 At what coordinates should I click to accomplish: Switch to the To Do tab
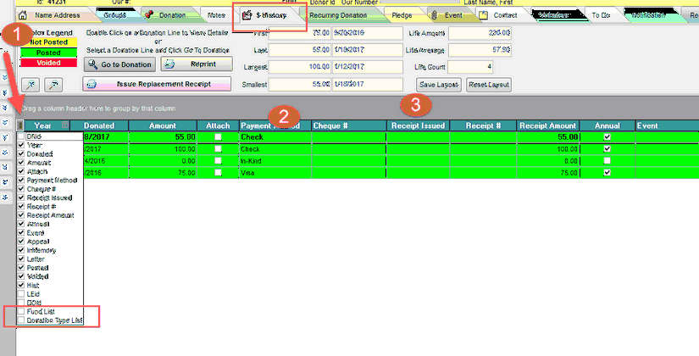pos(601,15)
